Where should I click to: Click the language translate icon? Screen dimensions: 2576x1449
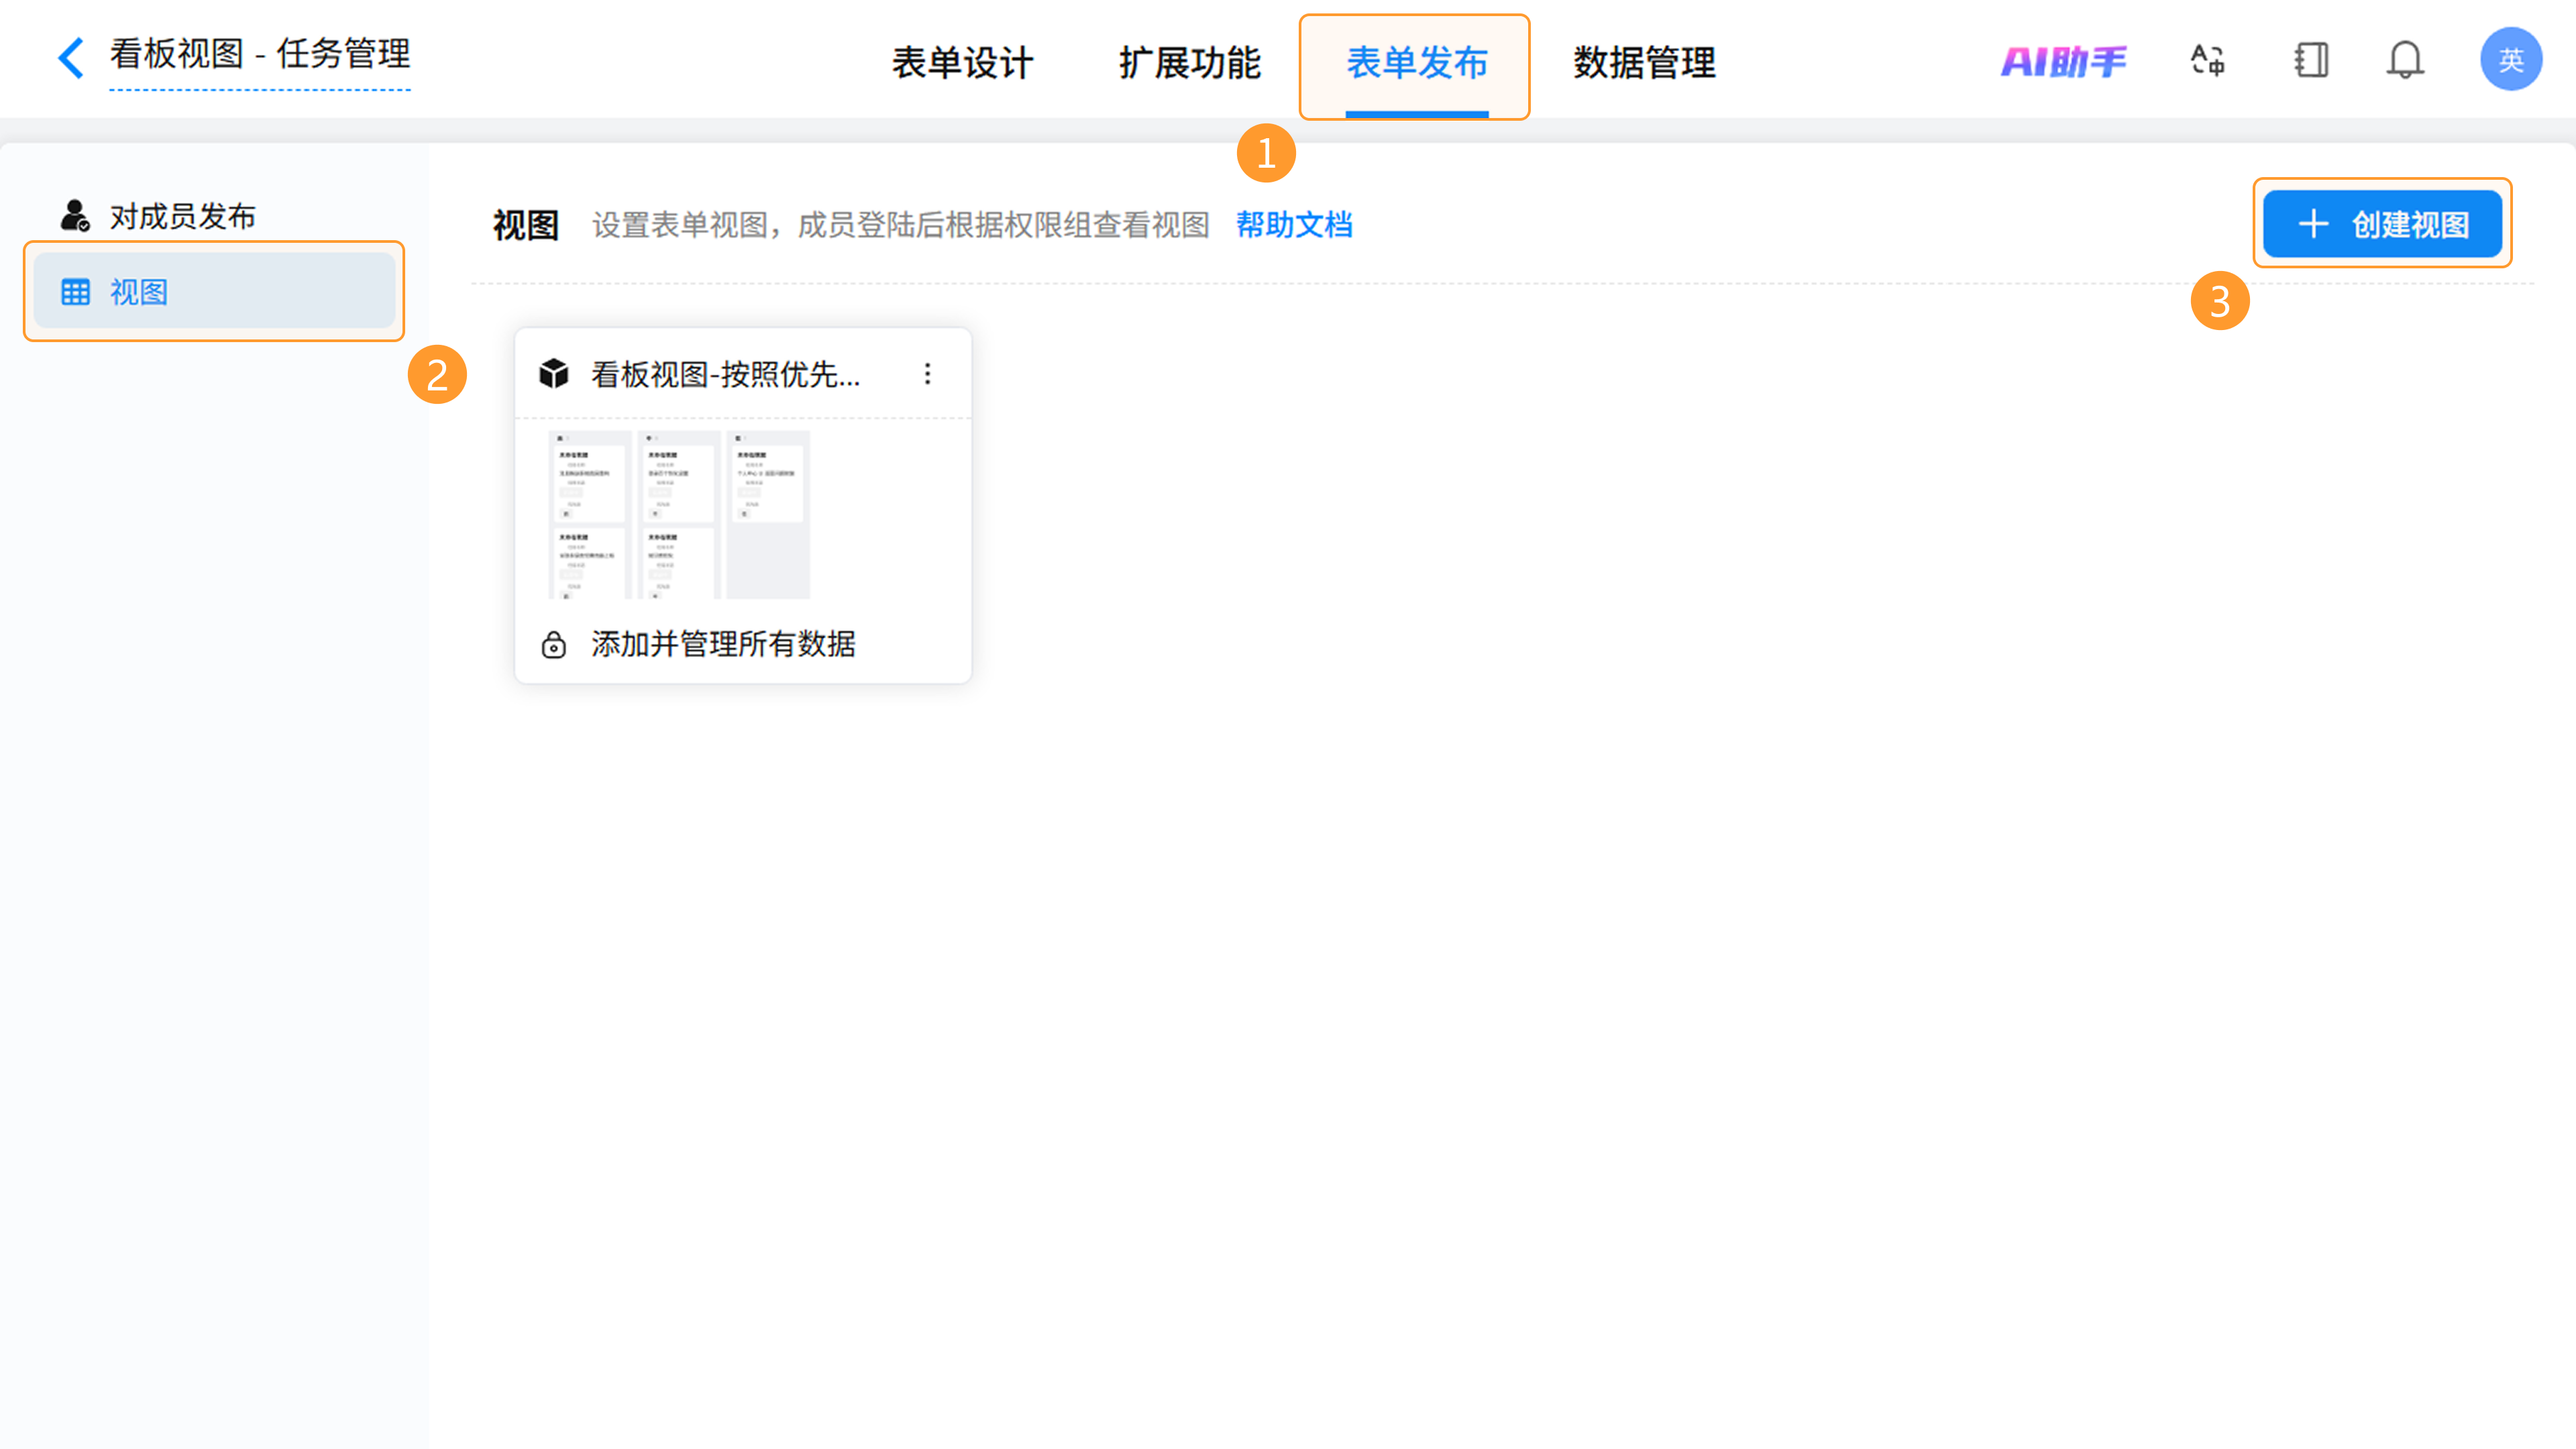(x=2207, y=60)
